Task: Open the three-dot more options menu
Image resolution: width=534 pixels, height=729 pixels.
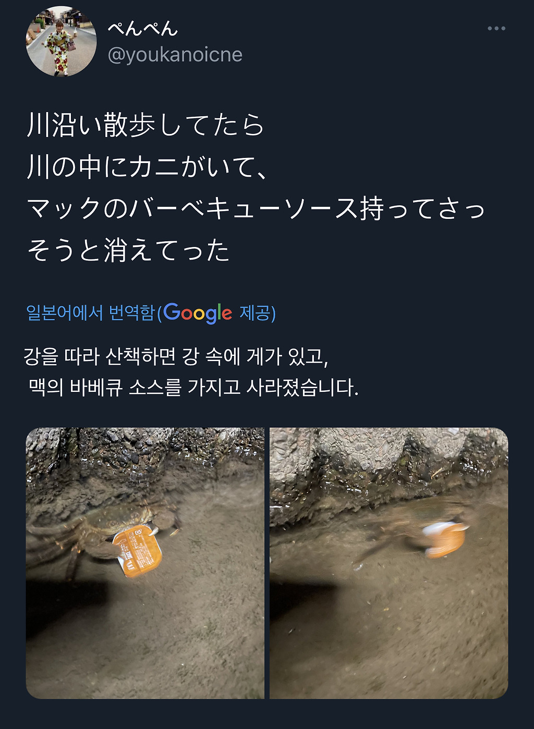Action: (496, 28)
